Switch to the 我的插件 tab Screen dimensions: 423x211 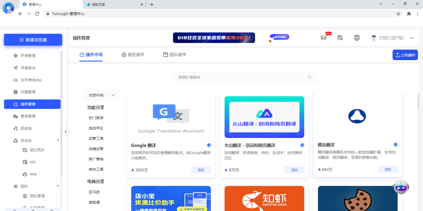coord(133,55)
